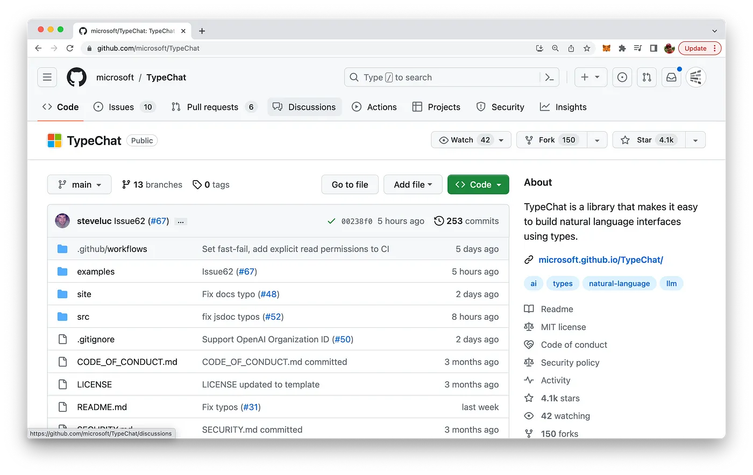Screen dimensions: 753x475
Task: Click the zoom magnifier icon in address bar
Action: coord(555,48)
